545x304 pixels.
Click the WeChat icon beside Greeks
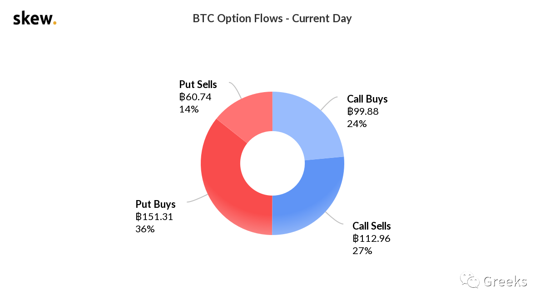click(470, 280)
